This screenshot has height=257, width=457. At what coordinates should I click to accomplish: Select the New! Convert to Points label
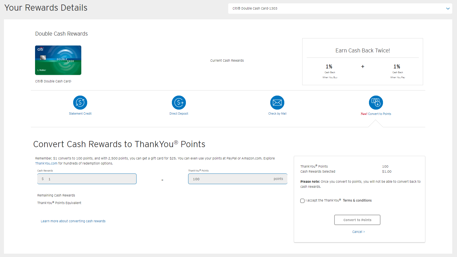coord(376,114)
